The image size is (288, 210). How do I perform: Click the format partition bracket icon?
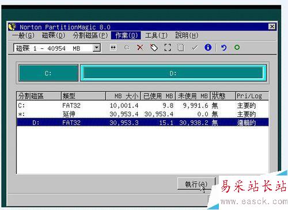(x=168, y=48)
